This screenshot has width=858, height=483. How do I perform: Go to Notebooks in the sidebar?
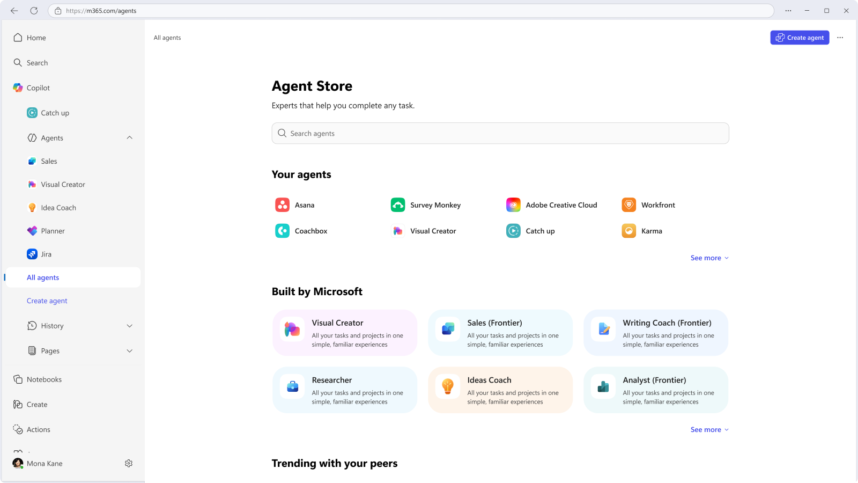click(44, 379)
